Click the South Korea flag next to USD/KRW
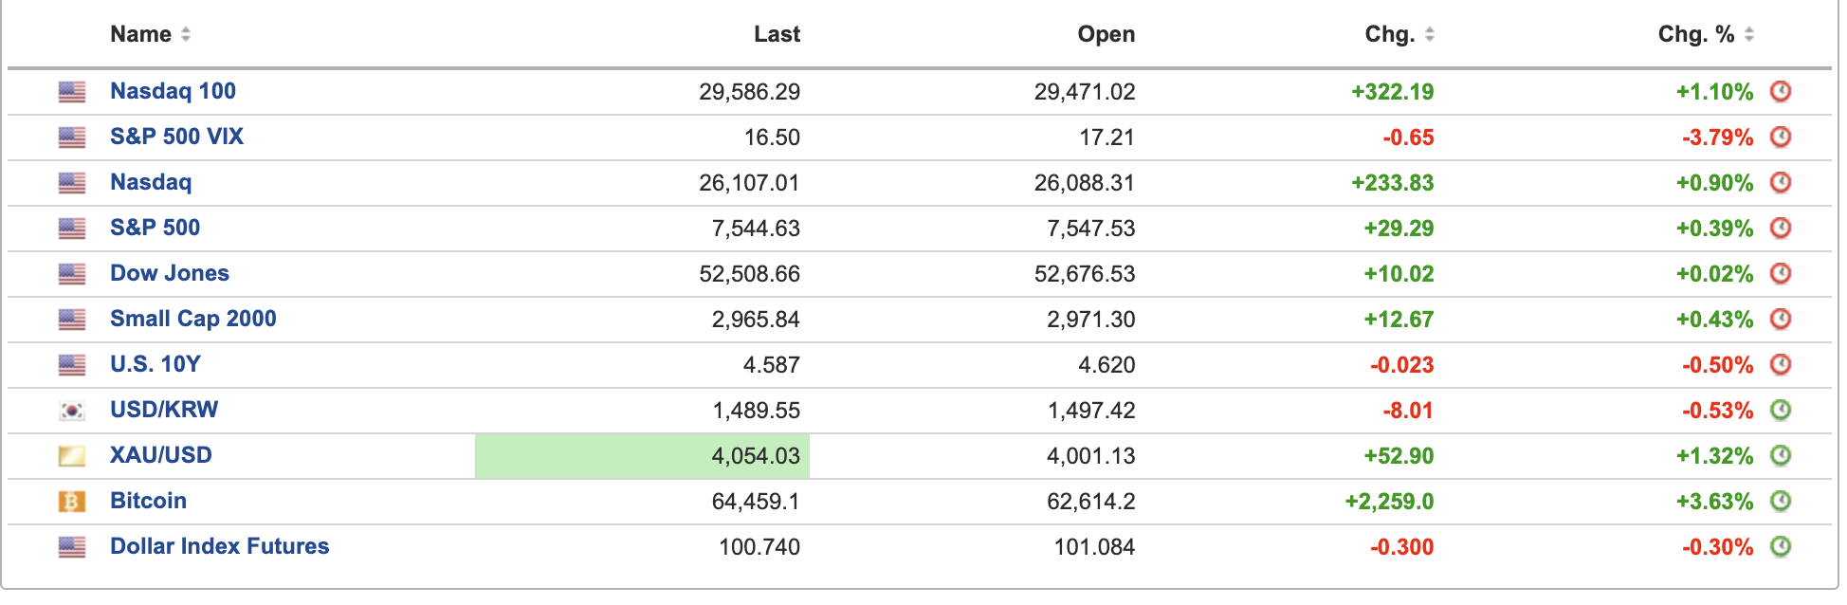The height and width of the screenshot is (605, 1847). point(72,411)
